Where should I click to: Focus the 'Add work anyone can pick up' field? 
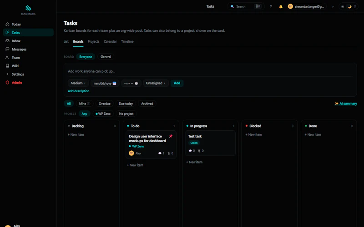click(x=210, y=71)
